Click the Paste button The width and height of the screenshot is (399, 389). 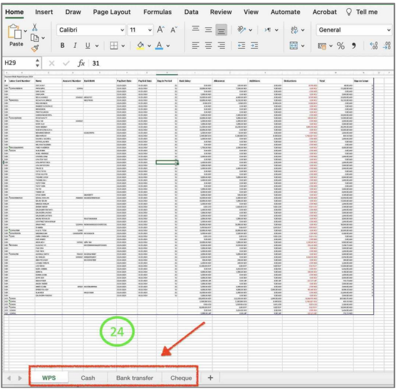point(16,44)
